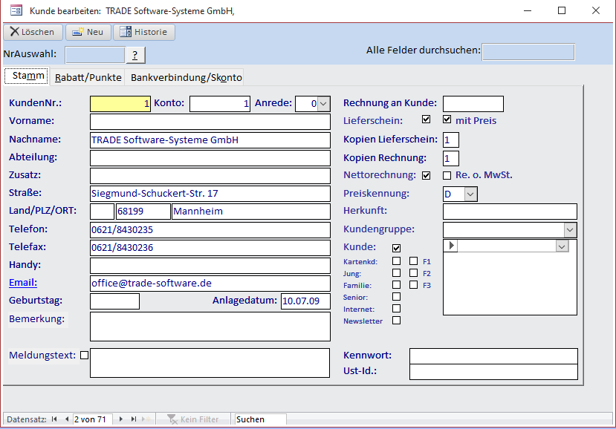616x429 pixels.
Task: Click the Email link label
Action: tap(23, 283)
